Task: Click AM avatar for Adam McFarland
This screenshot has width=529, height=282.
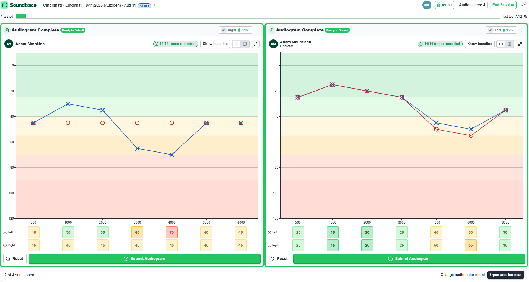Action: pos(273,44)
